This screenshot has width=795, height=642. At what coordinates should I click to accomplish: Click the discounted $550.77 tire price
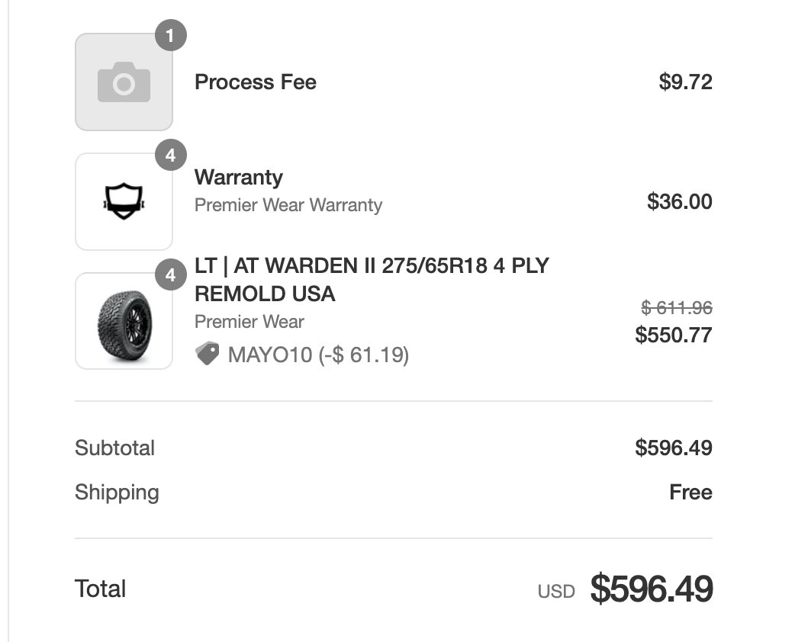point(674,335)
